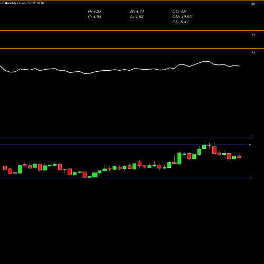Select the orange horizontal line near 18
This screenshot has width=264, height=264.
(x=132, y=31)
